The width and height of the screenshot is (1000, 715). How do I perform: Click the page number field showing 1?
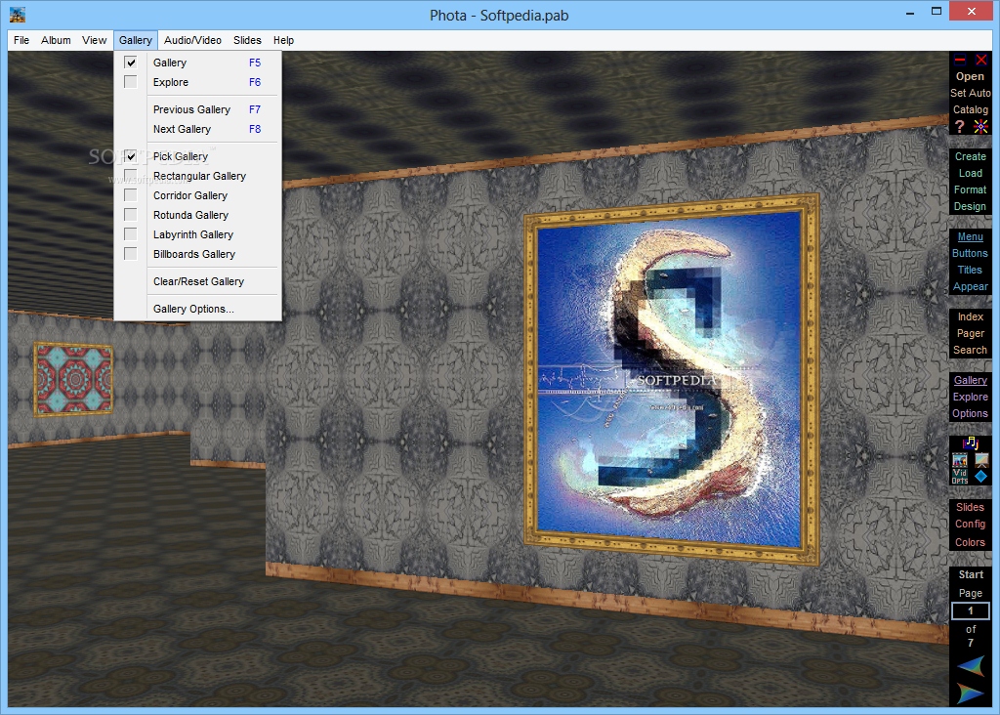(x=970, y=611)
